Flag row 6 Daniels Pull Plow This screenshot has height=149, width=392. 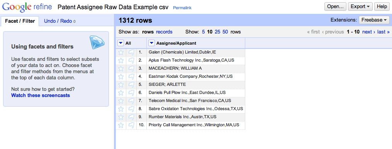[x=131, y=93]
